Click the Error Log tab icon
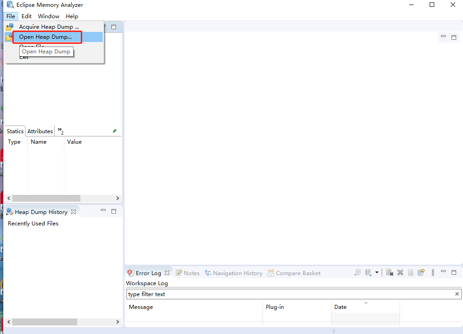 [x=131, y=273]
